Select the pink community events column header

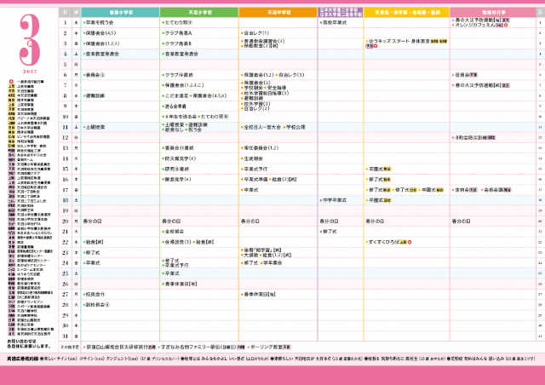click(x=493, y=12)
